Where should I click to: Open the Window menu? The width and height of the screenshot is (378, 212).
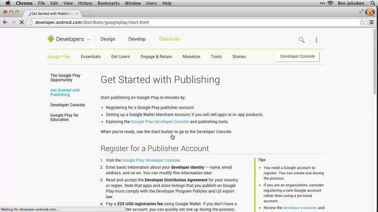(133, 3)
